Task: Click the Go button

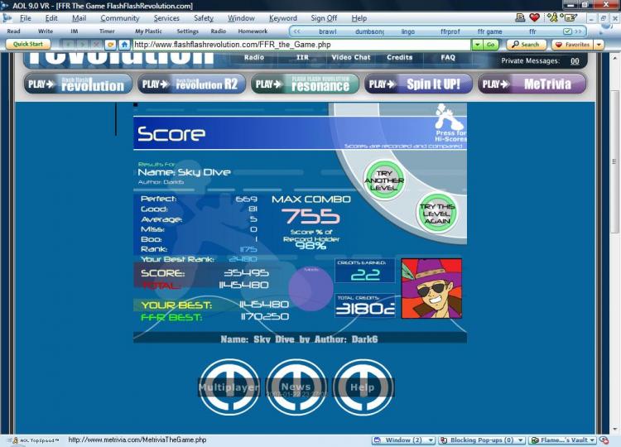Action: coord(490,45)
